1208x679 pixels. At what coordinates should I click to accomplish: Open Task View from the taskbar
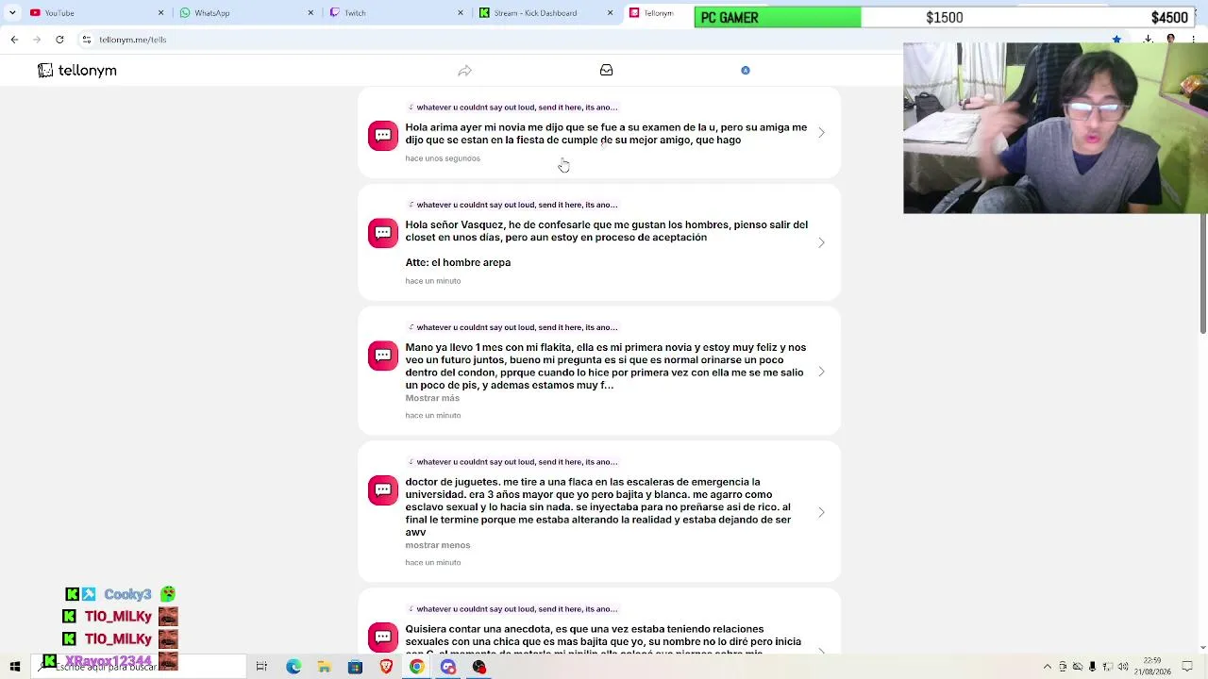261,667
